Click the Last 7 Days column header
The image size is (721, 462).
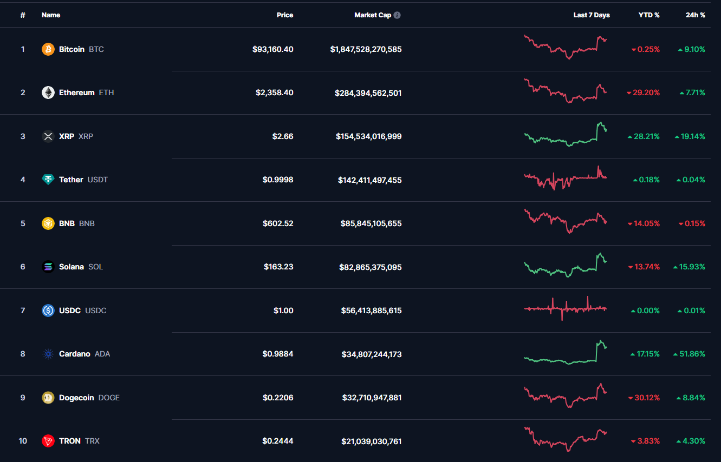(x=592, y=15)
